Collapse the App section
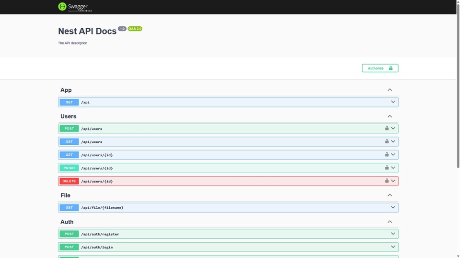 [x=390, y=90]
